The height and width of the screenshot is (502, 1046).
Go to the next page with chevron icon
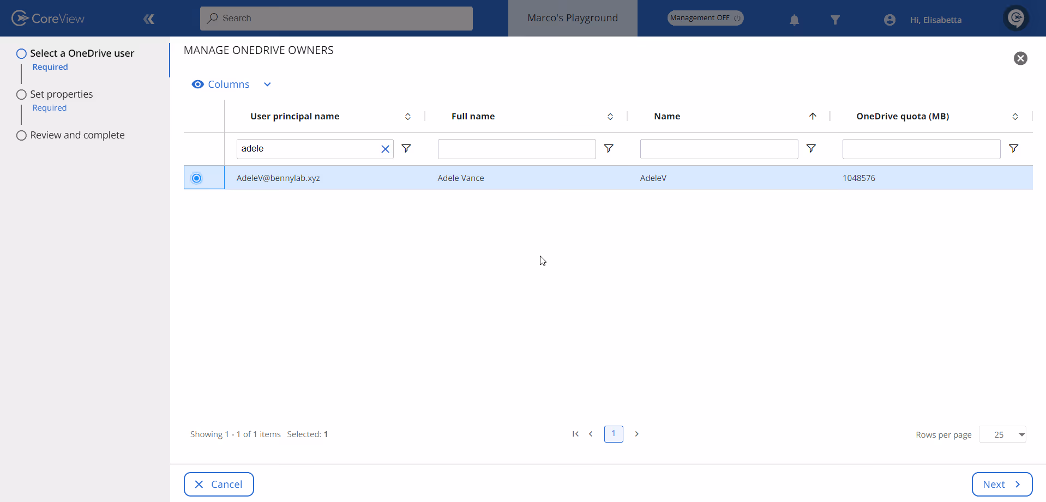637,434
